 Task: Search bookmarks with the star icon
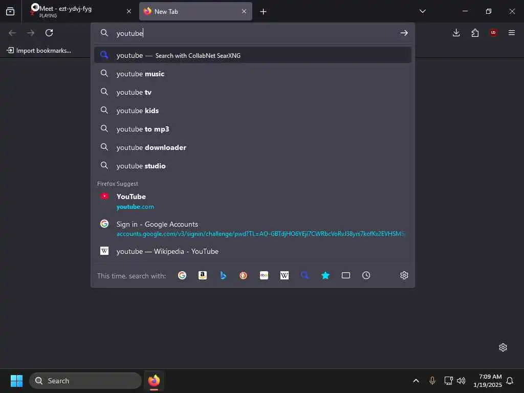(x=325, y=275)
